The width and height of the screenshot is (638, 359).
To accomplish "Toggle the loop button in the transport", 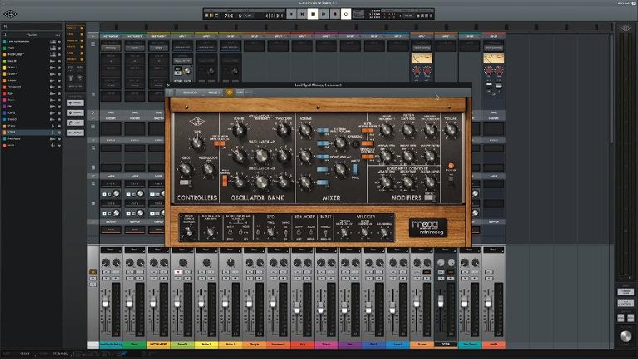I will pyautogui.click(x=346, y=14).
